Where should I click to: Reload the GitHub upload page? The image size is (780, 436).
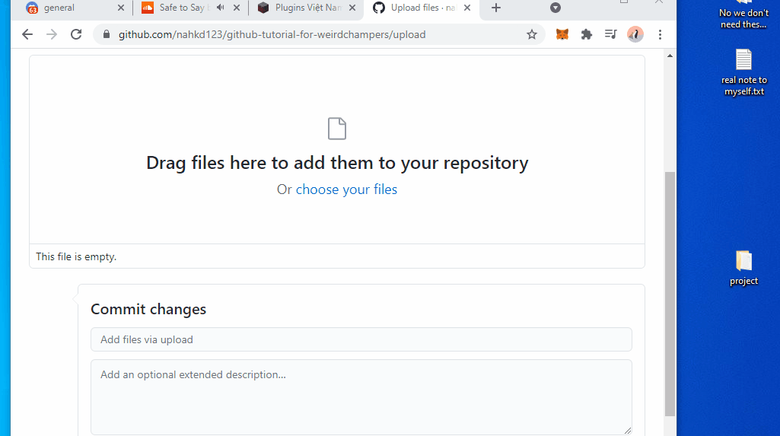(76, 34)
